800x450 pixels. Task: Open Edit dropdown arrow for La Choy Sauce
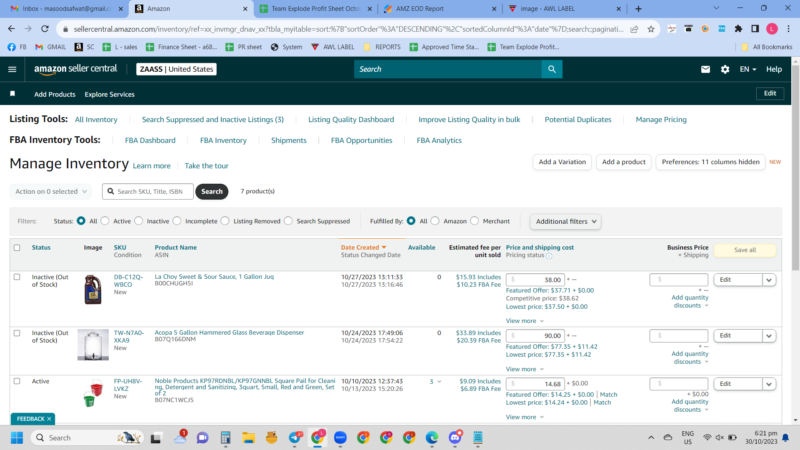point(769,280)
